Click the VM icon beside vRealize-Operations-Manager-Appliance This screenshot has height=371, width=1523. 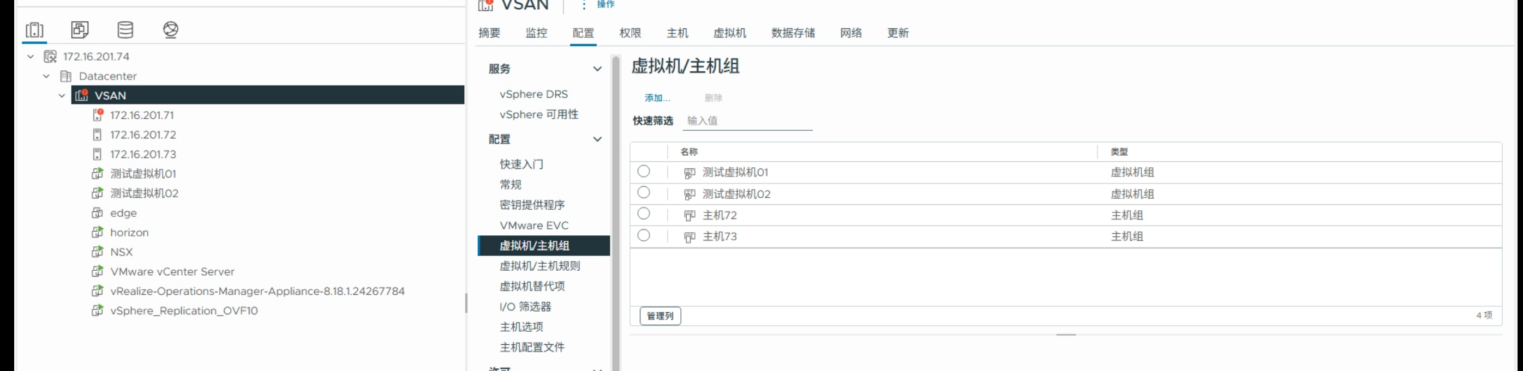[x=98, y=291]
